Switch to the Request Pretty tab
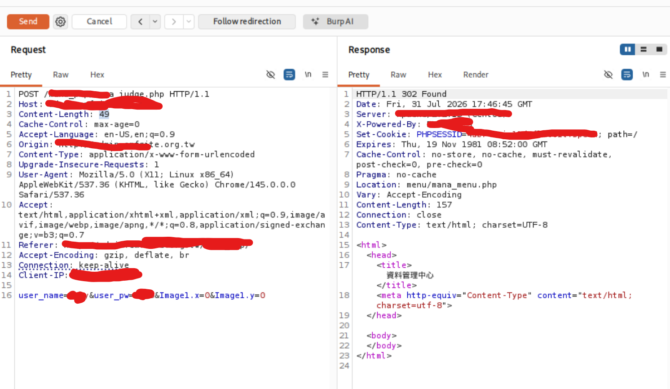This screenshot has height=389, width=670. [21, 75]
